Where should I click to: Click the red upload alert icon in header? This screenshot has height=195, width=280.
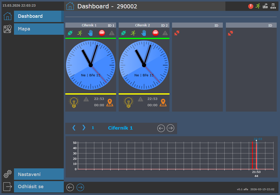(x=251, y=6)
